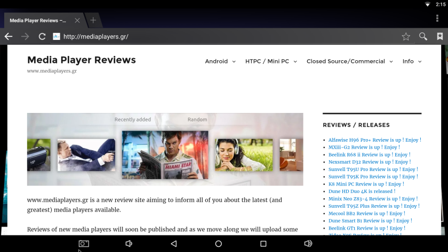Open Alfawise H96 Pro+ Review link
The image size is (448, 252).
click(x=374, y=140)
